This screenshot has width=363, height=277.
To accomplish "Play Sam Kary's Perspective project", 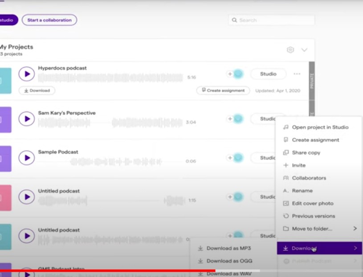I will [27, 119].
